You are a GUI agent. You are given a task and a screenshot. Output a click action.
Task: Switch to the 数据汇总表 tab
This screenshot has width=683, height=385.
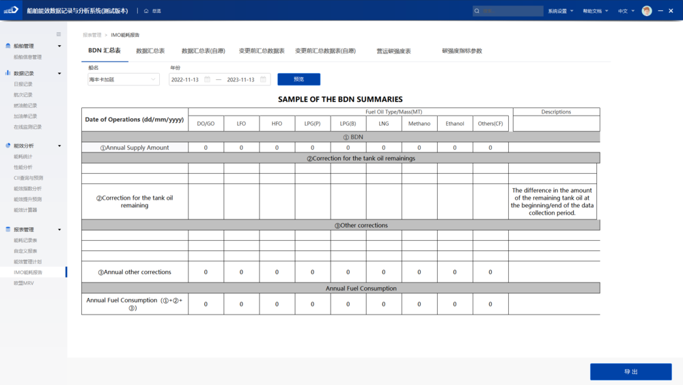[x=150, y=51]
